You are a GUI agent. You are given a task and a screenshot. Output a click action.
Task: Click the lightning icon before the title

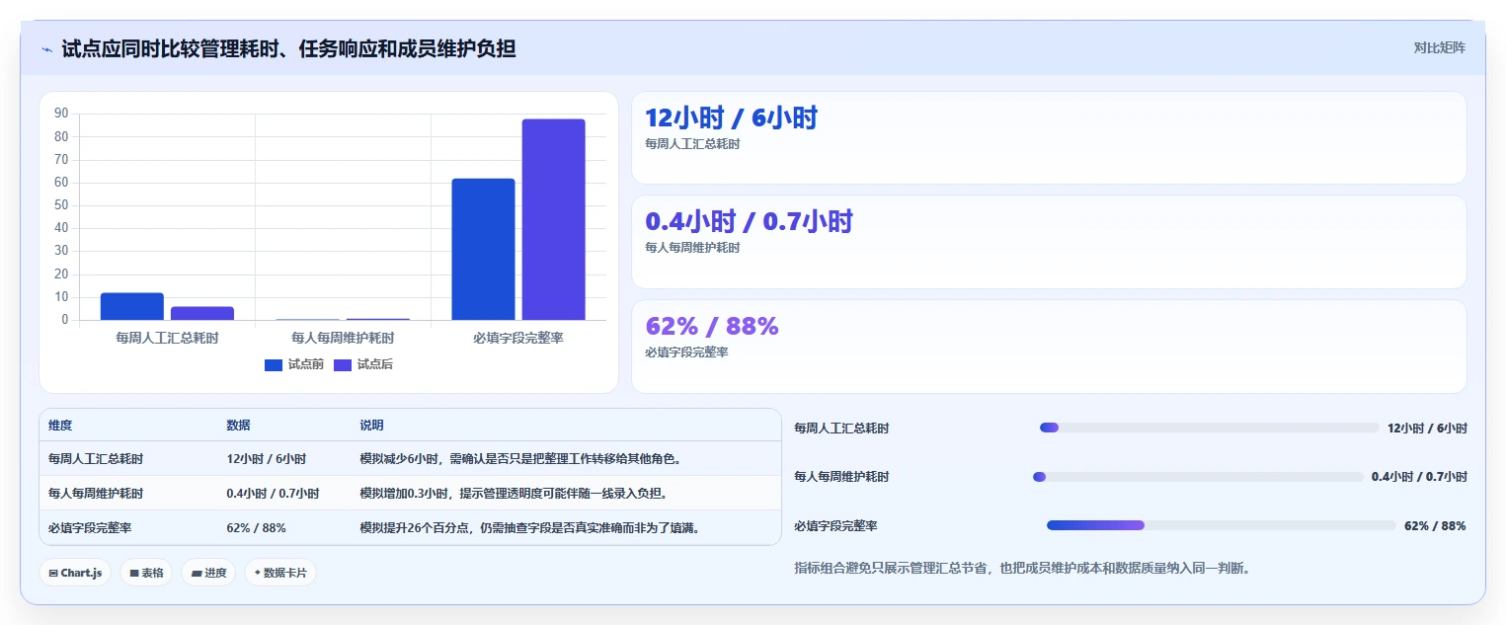pyautogui.click(x=47, y=49)
